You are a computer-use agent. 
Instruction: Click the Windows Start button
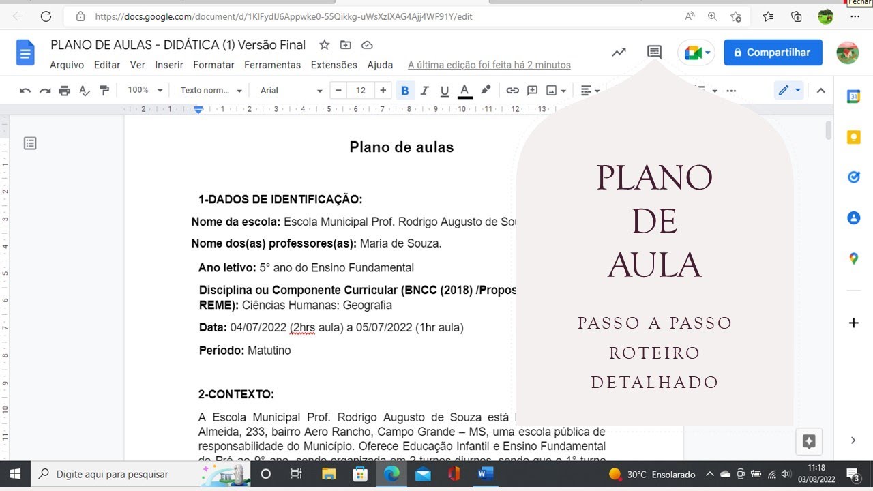[x=15, y=474]
